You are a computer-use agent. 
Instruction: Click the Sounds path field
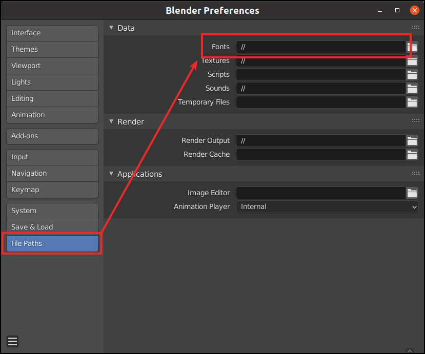[x=321, y=89]
